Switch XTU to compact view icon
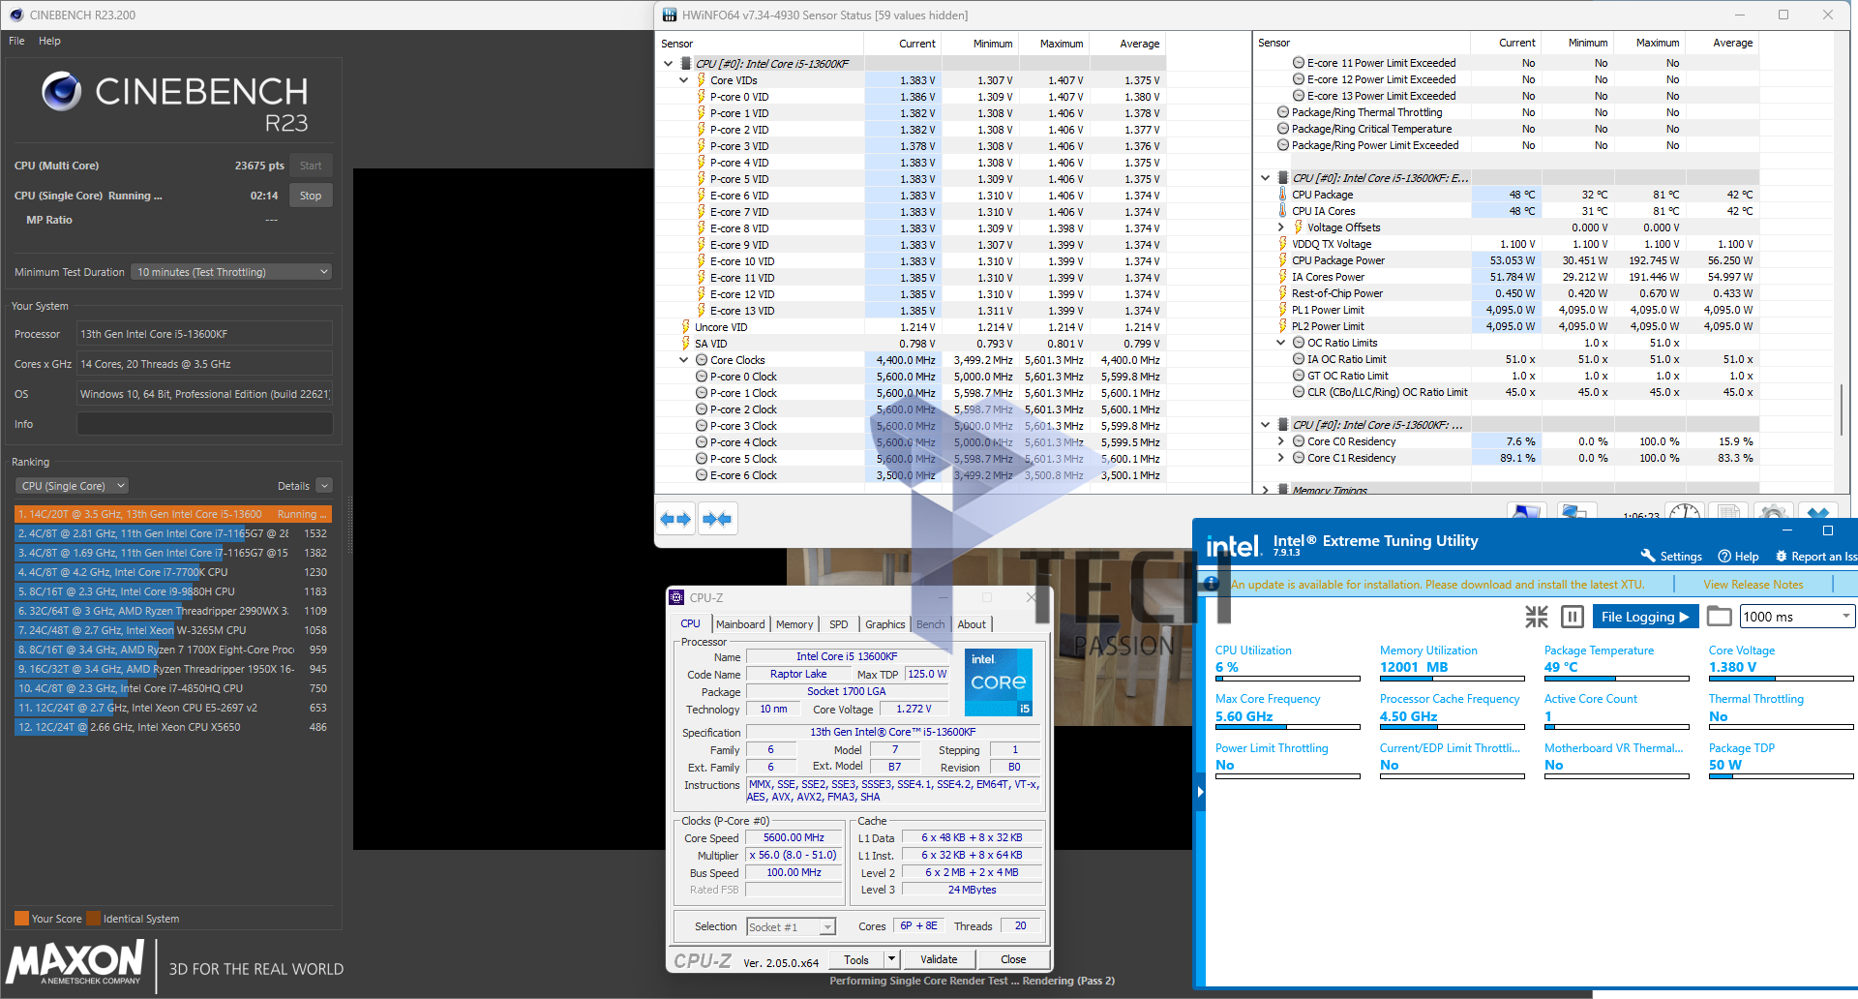This screenshot has height=999, width=1858. click(x=1536, y=617)
